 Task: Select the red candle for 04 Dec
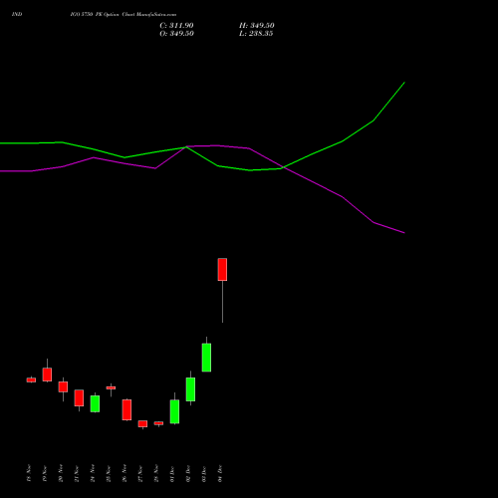click(222, 270)
